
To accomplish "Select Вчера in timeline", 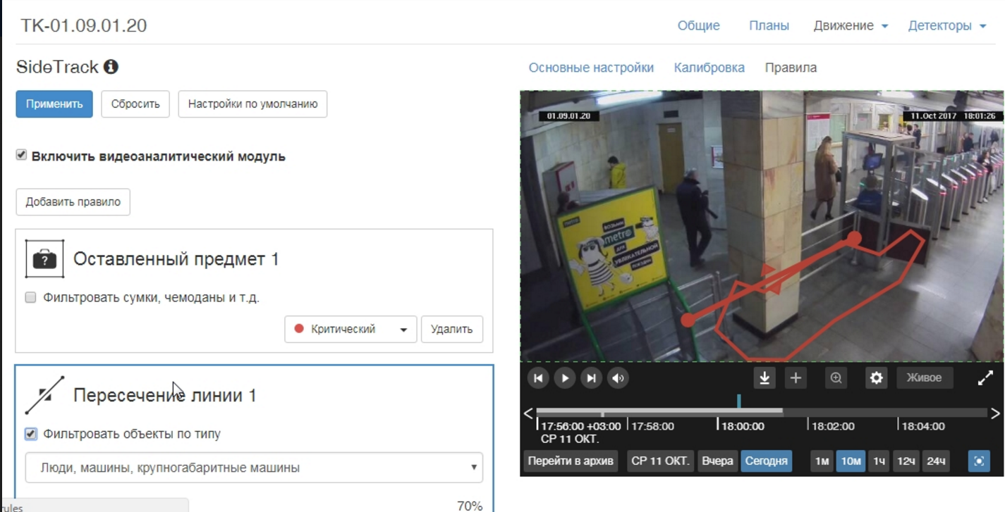I will coord(717,461).
